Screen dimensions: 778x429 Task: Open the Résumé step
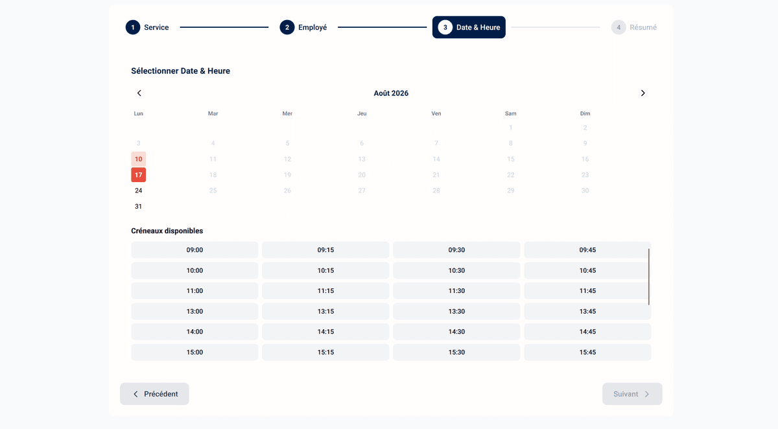click(x=634, y=27)
